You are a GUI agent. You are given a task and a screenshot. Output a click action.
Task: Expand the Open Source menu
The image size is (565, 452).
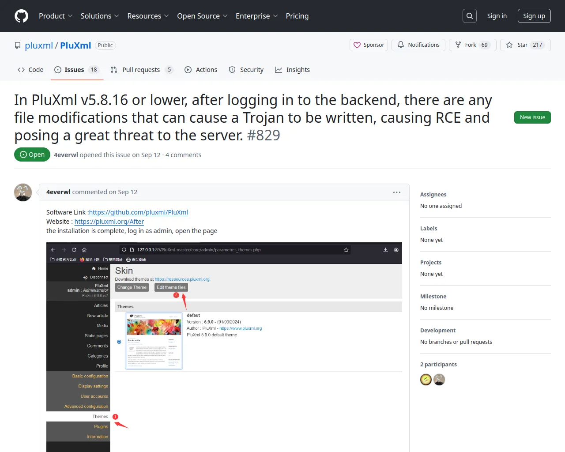pos(202,16)
